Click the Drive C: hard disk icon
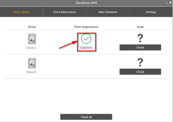This screenshot has height=122, width=173. pyautogui.click(x=32, y=39)
